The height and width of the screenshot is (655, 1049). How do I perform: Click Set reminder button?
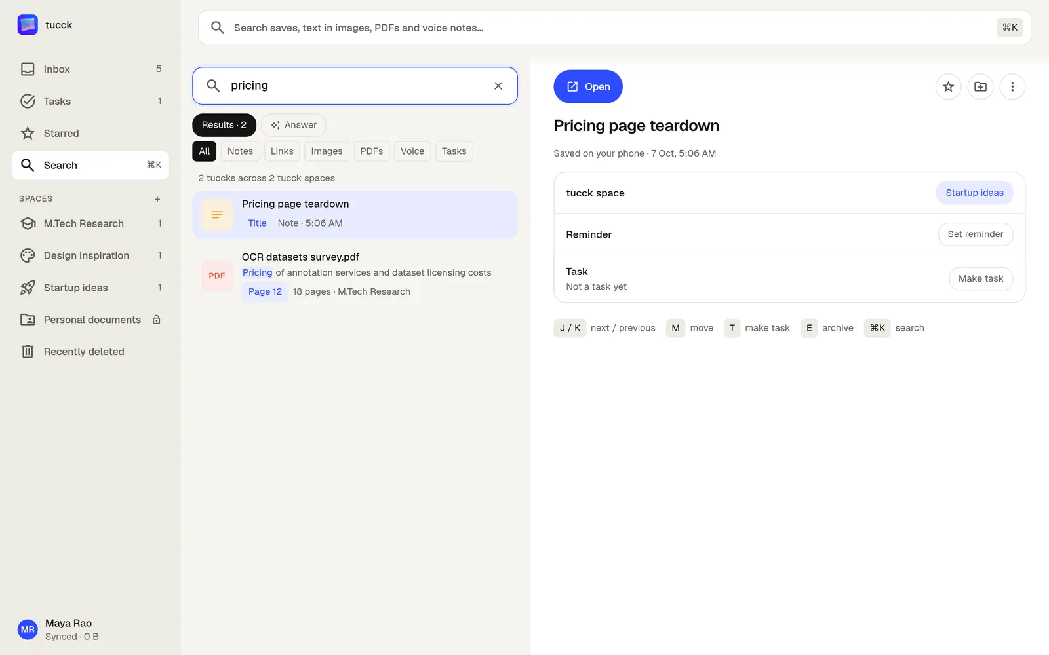pos(975,234)
